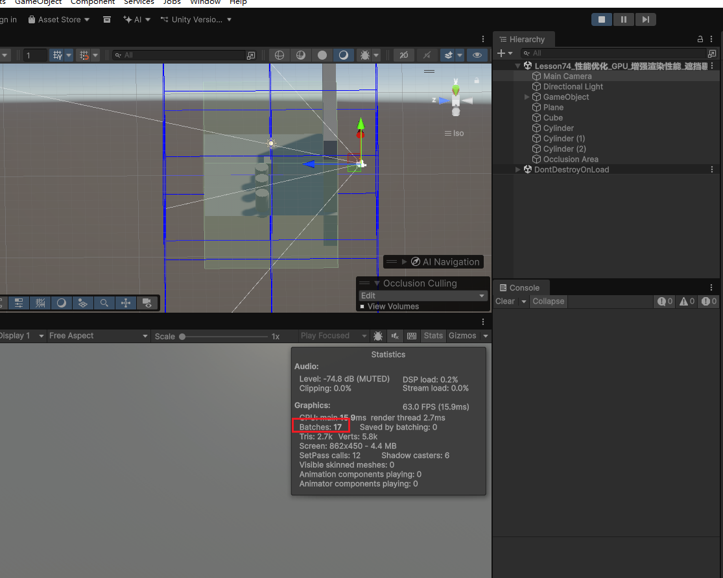Click the Hierarchy lock icon
The image size is (723, 578).
coord(700,40)
